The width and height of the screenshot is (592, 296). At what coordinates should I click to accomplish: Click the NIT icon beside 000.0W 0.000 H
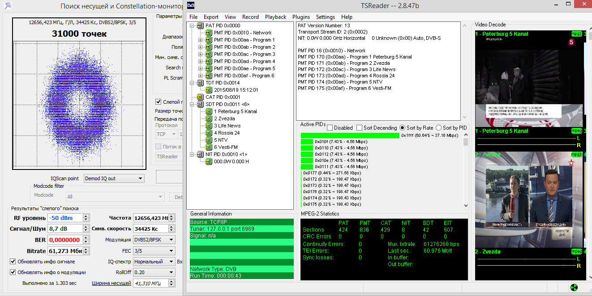pos(208,161)
